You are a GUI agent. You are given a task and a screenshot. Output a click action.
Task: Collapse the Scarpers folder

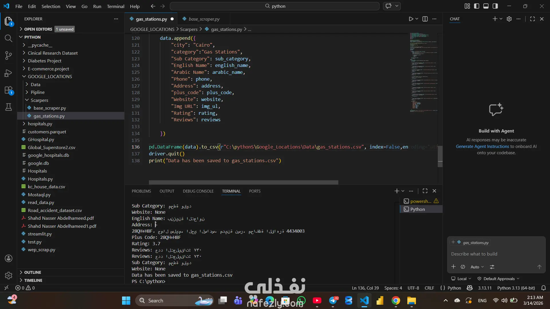tap(39, 100)
